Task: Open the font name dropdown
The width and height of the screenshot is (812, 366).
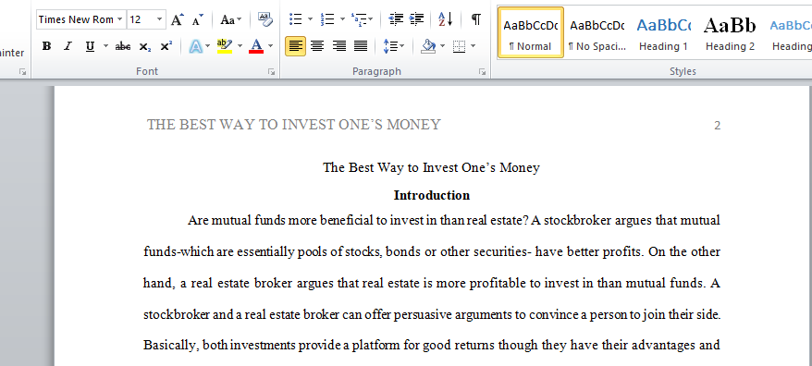Action: pyautogui.click(x=120, y=19)
